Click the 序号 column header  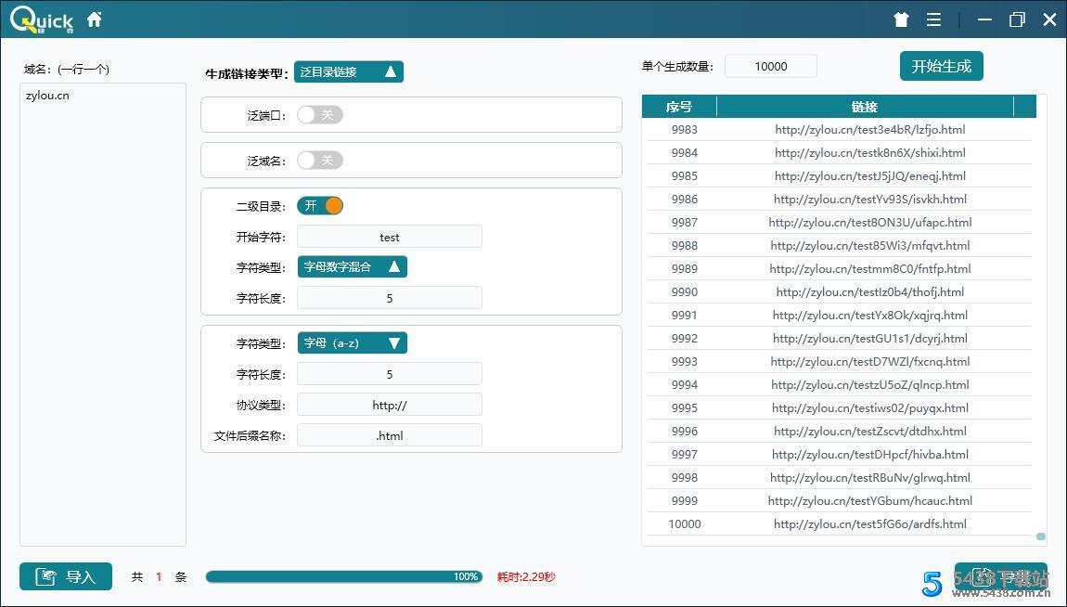678,106
